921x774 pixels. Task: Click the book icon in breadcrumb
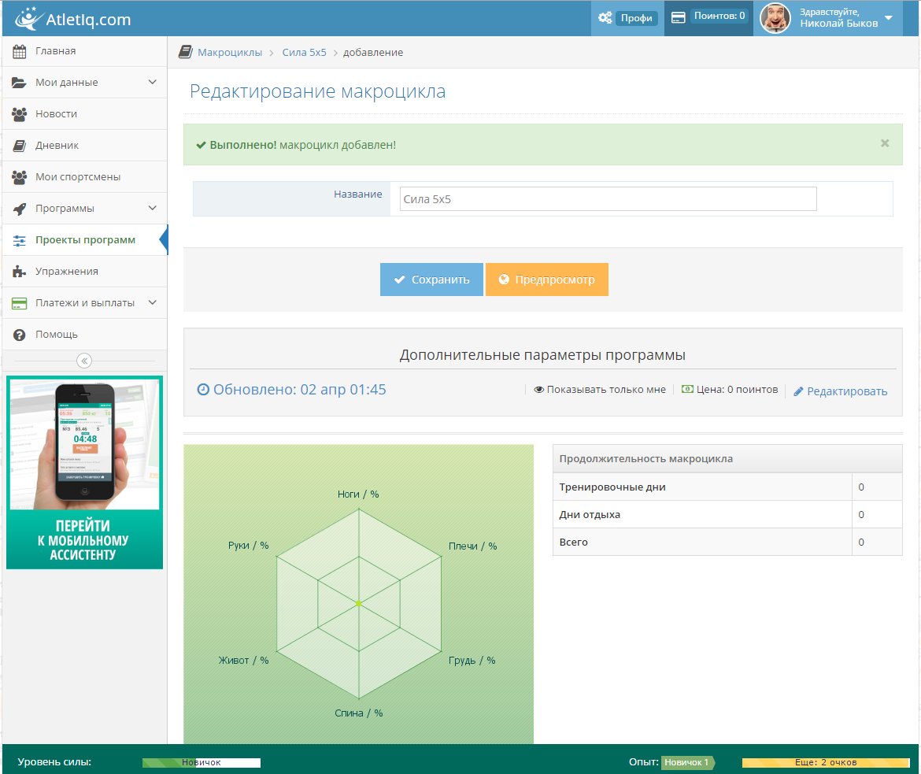(x=185, y=52)
